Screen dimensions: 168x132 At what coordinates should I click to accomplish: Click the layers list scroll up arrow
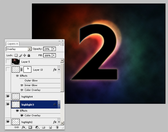(62, 61)
